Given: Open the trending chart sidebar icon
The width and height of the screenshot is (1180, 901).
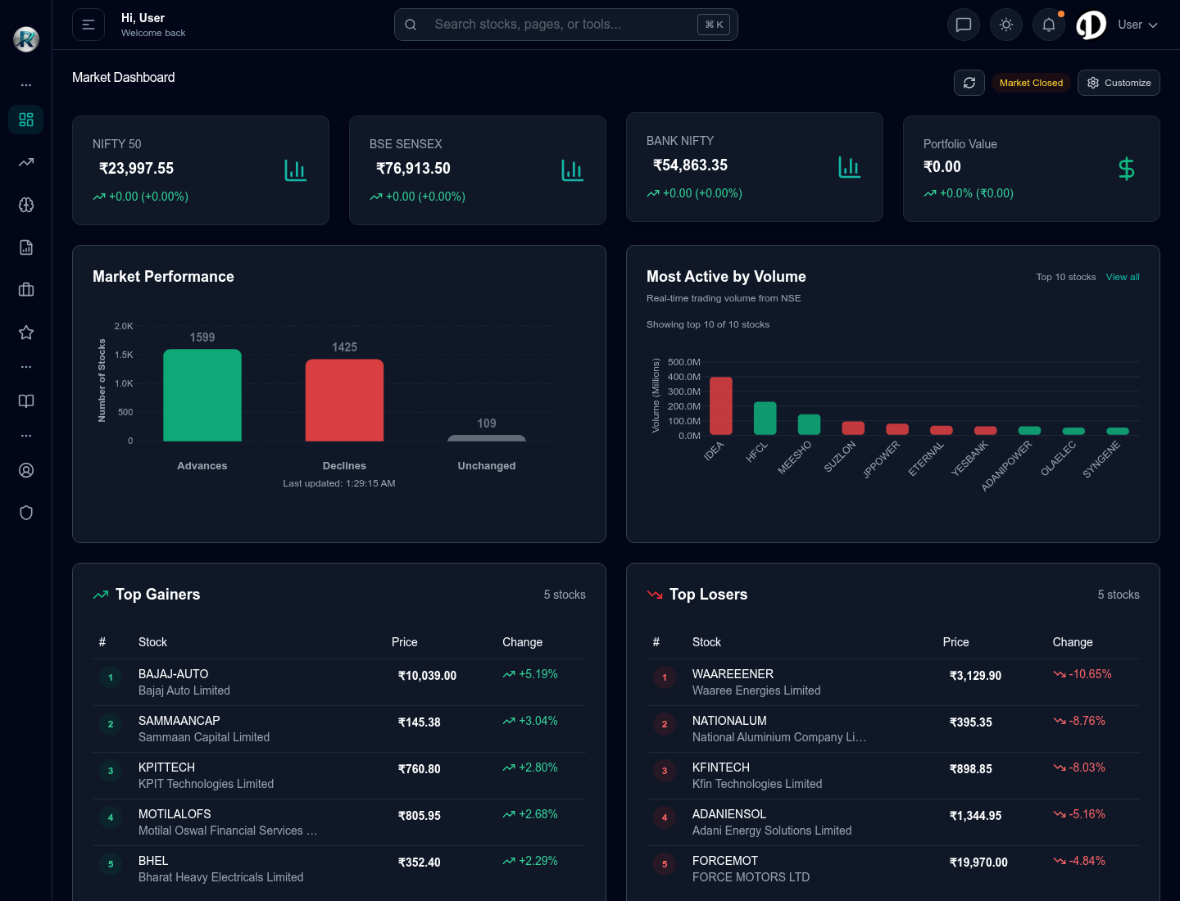Looking at the screenshot, I should pyautogui.click(x=26, y=162).
